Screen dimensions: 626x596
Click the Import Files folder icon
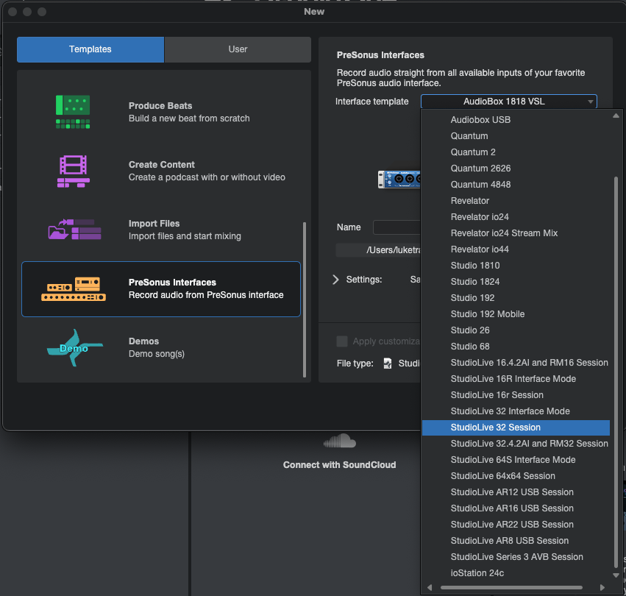74,230
